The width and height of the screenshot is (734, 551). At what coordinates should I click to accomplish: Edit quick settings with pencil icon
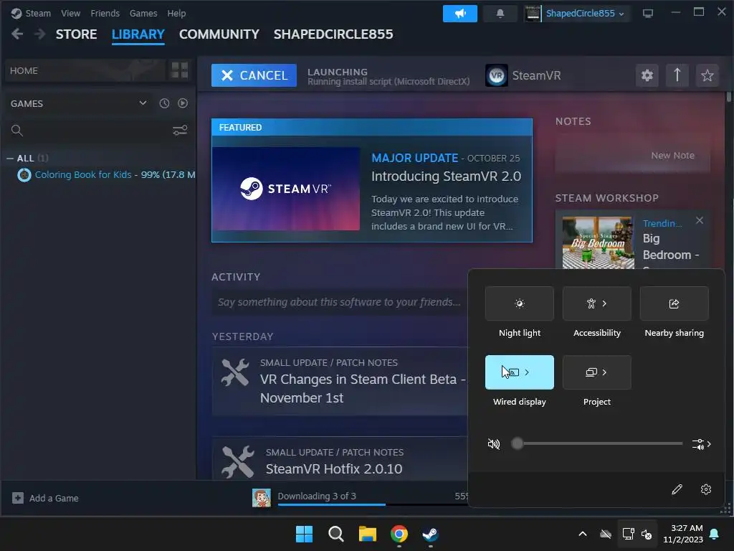pos(677,489)
